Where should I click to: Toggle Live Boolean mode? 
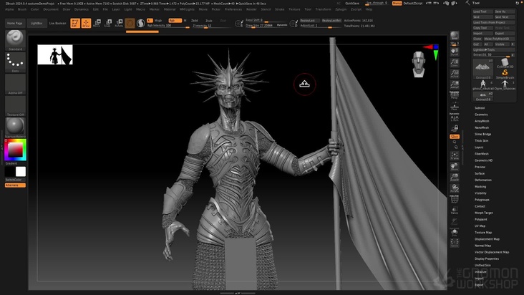58,24
